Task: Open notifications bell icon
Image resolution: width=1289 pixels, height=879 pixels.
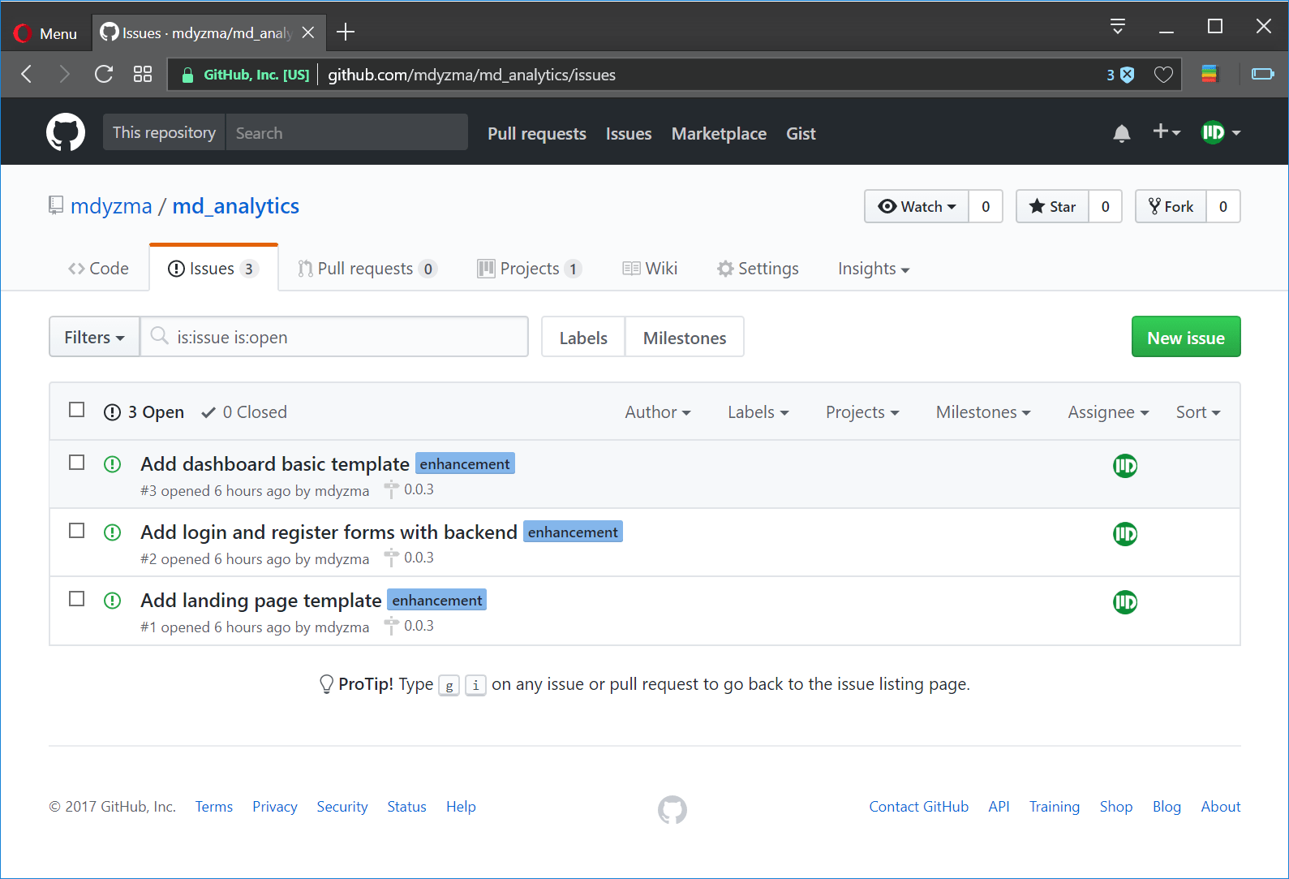Action: (1122, 133)
